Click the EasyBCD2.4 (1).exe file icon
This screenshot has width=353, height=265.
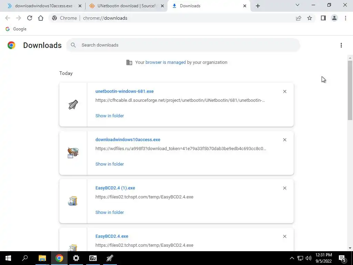tap(73, 201)
